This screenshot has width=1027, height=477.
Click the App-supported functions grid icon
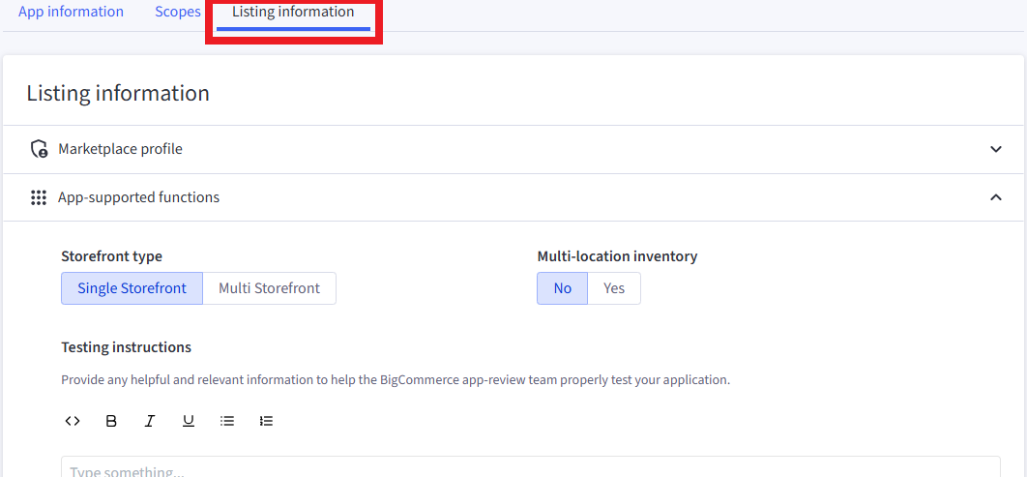click(39, 197)
